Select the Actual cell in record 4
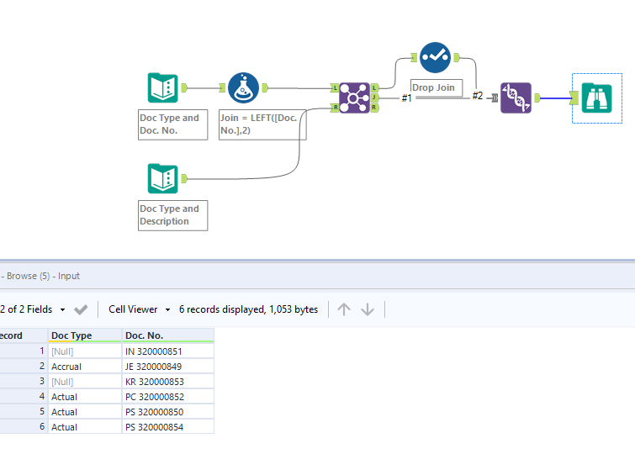Viewport: 635px width, 454px height. click(x=85, y=397)
